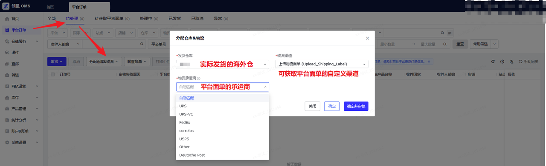This screenshot has width=546, height=166.
Task: Choose 自动匹配 in carrier list
Action: click(x=223, y=98)
